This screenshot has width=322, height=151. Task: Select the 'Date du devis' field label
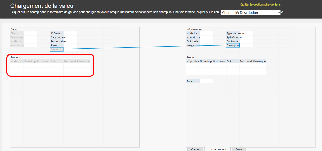tap(58, 37)
